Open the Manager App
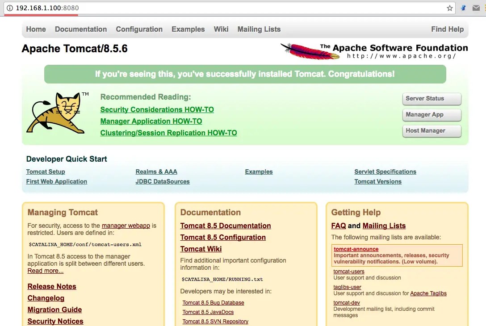Image resolution: width=486 pixels, height=326 pixels. pos(431,115)
